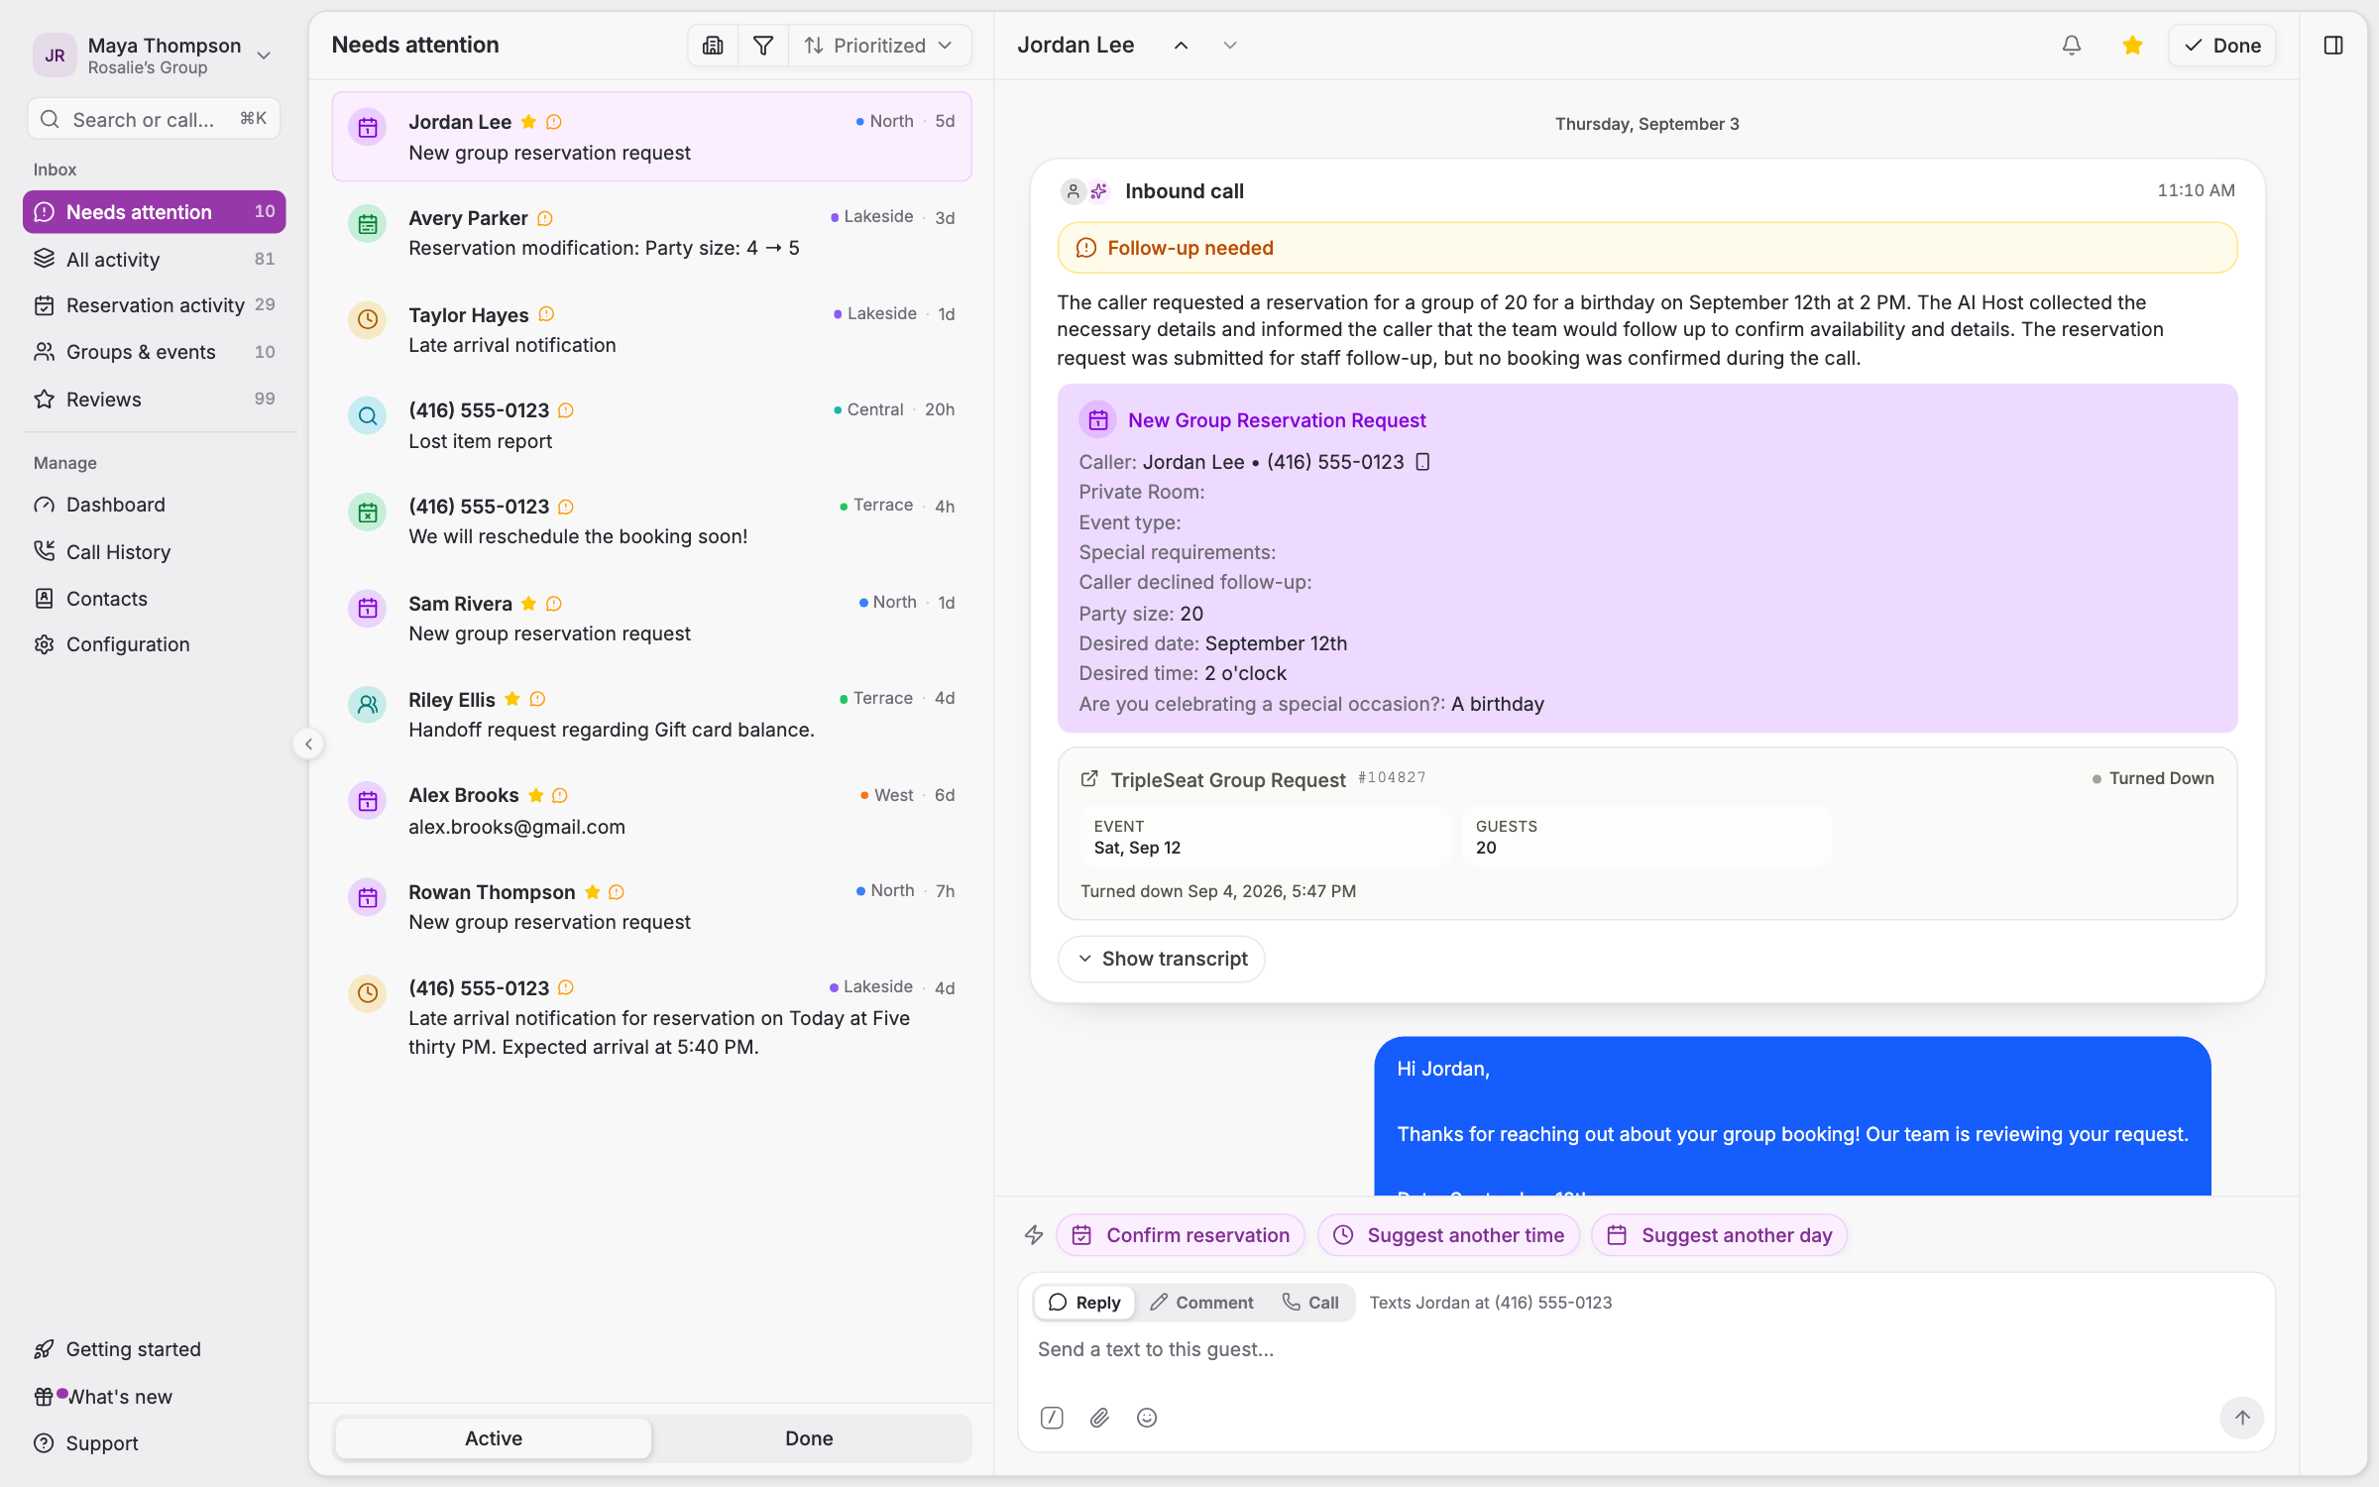
Task: Open Reviews section
Action: 155,400
